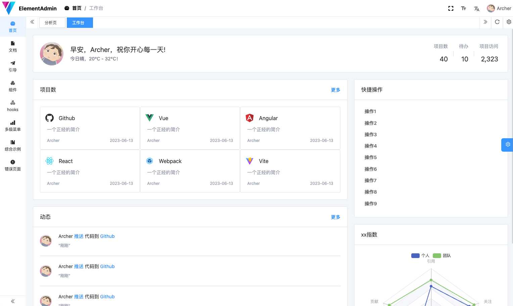Click the Github card title text
Screen dimensions: 513x306
pyautogui.click(x=67, y=118)
